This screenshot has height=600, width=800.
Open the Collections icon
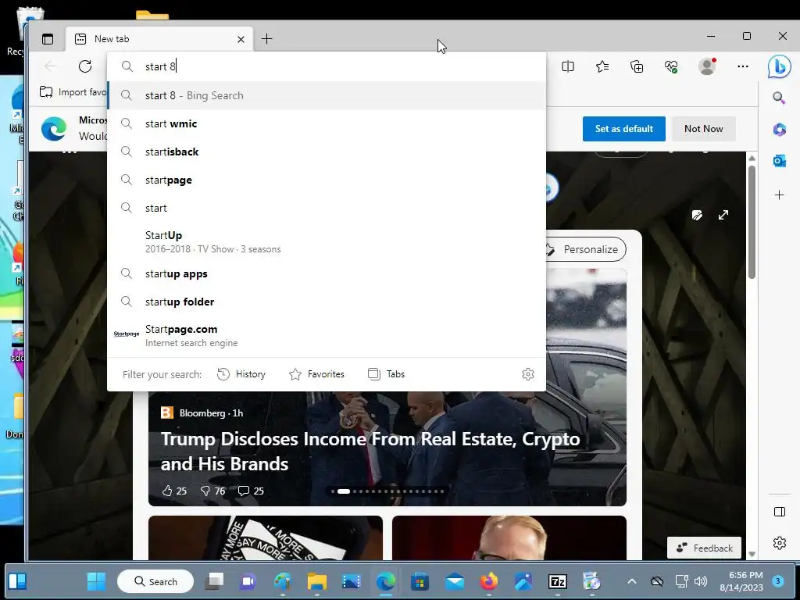pyautogui.click(x=637, y=66)
